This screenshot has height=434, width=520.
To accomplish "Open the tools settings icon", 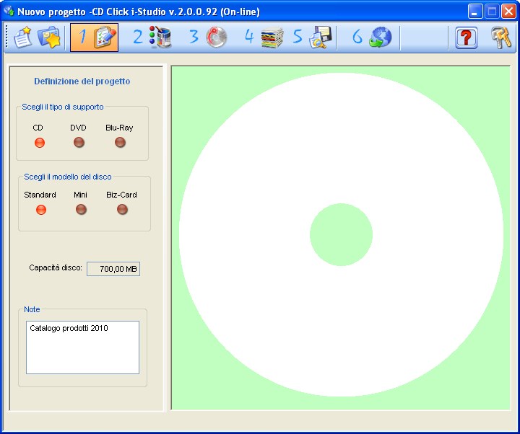I will coord(500,37).
